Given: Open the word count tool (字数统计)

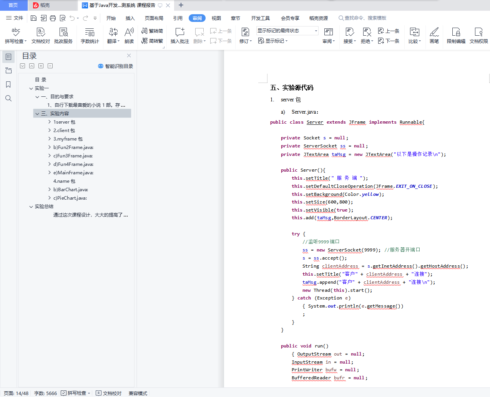Looking at the screenshot, I should pos(90,35).
